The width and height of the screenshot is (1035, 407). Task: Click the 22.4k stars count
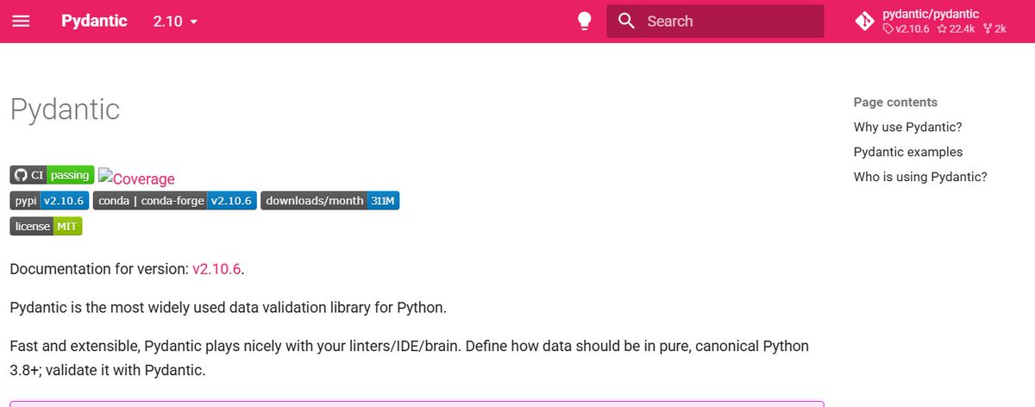pos(957,28)
